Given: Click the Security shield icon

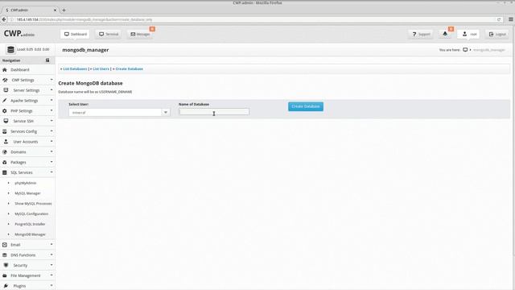Looking at the screenshot, I should (6, 265).
